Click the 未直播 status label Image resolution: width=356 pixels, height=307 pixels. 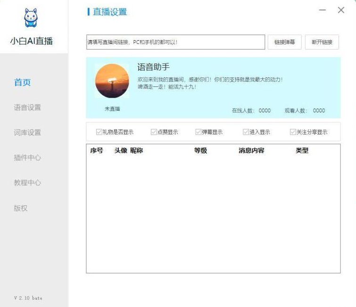coord(112,109)
